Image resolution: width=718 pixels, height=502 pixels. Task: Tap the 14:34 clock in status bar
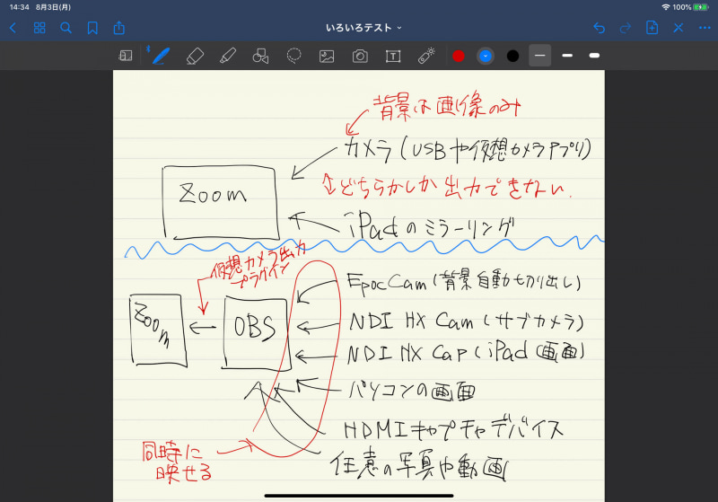click(19, 7)
